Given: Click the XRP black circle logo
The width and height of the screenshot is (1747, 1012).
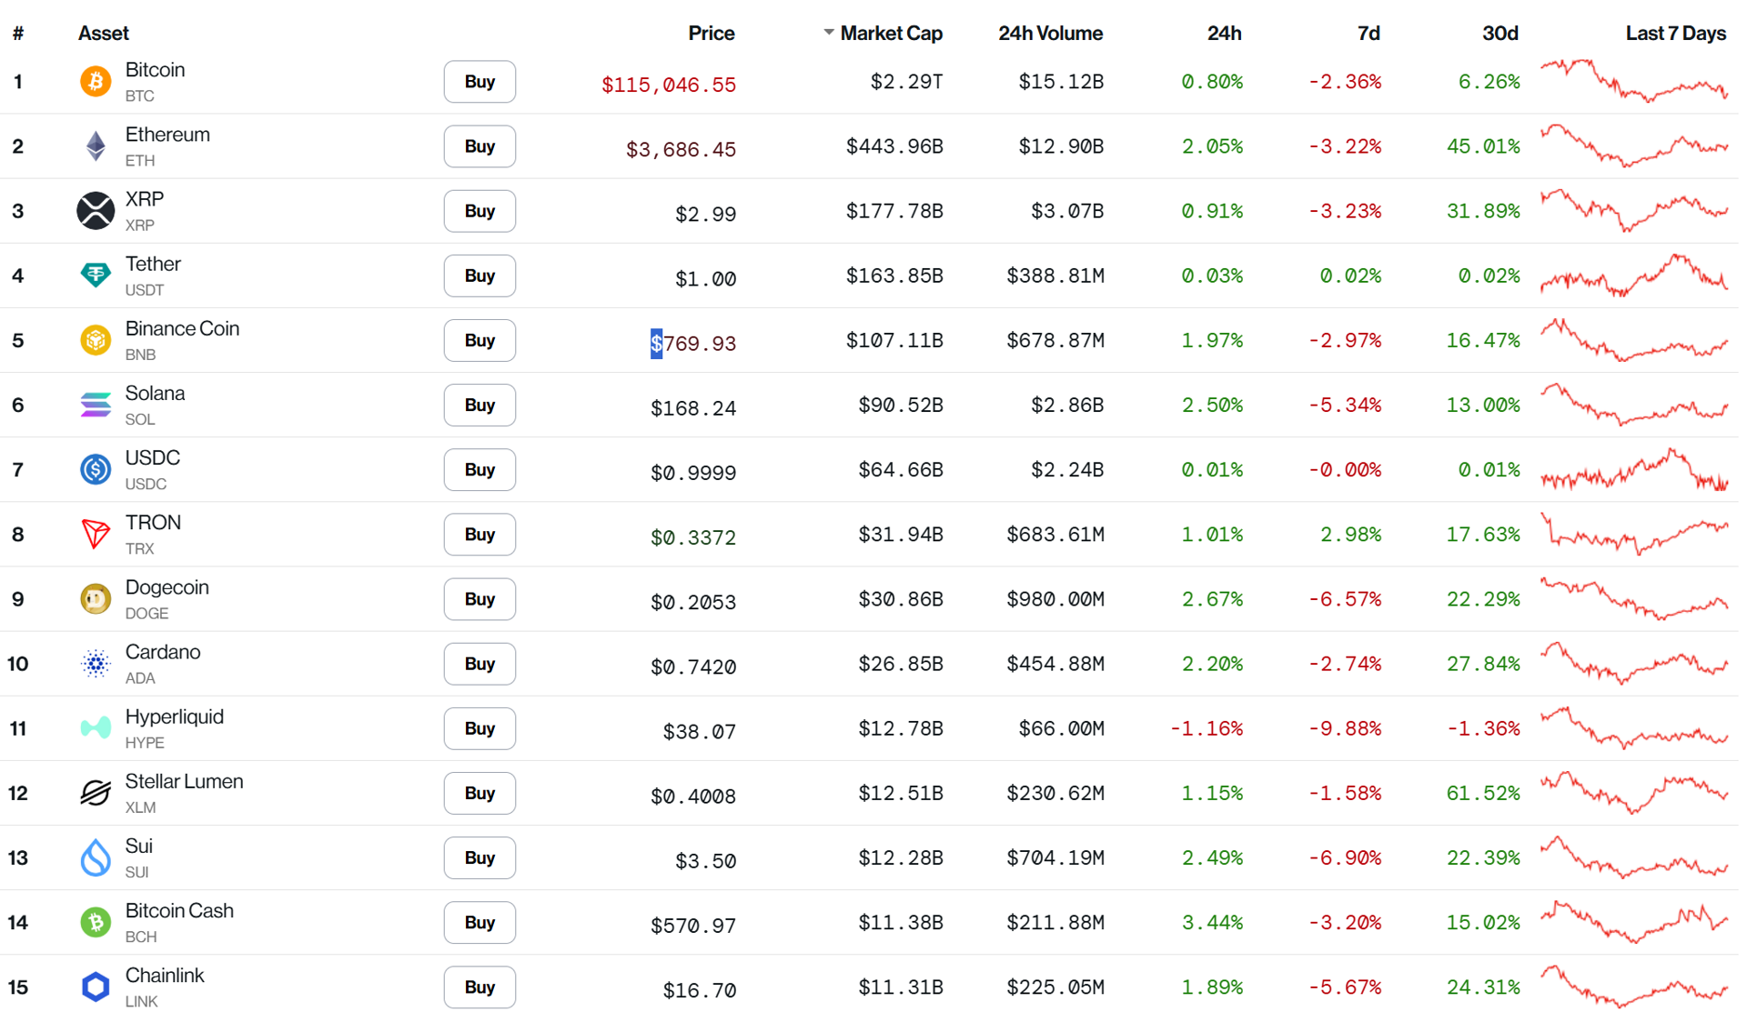Looking at the screenshot, I should pos(96,211).
